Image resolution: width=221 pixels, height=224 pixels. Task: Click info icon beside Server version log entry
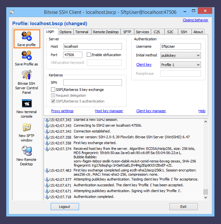click(47, 137)
